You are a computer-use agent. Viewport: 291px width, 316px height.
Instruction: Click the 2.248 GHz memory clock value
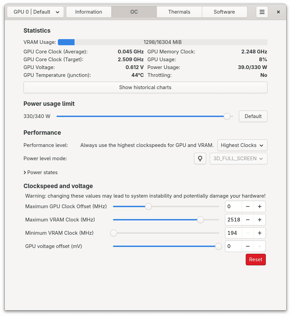click(254, 52)
